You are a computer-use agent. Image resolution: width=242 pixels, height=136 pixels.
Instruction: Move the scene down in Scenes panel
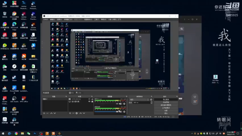point(55,113)
